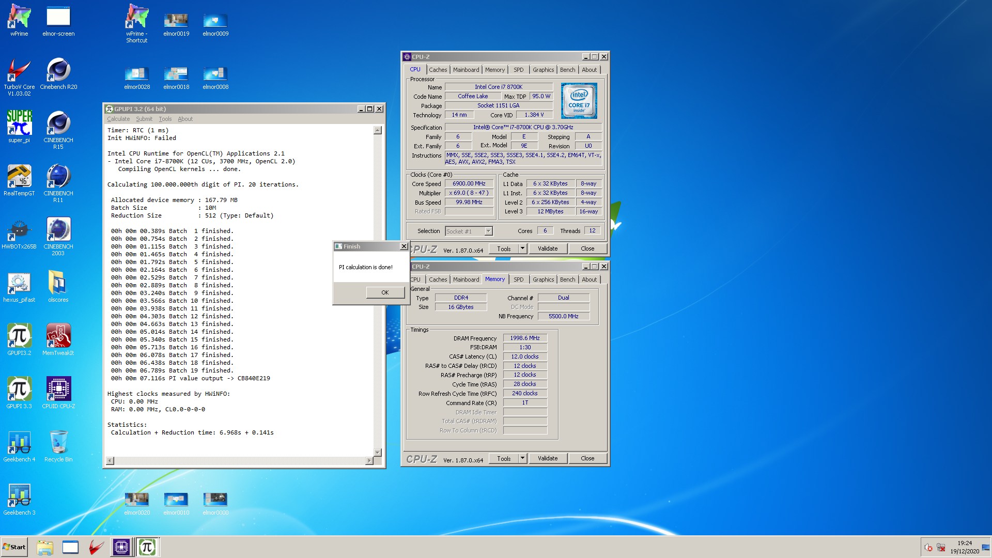The image size is (992, 558).
Task: Open the elmor0020 image file
Action: point(137,504)
